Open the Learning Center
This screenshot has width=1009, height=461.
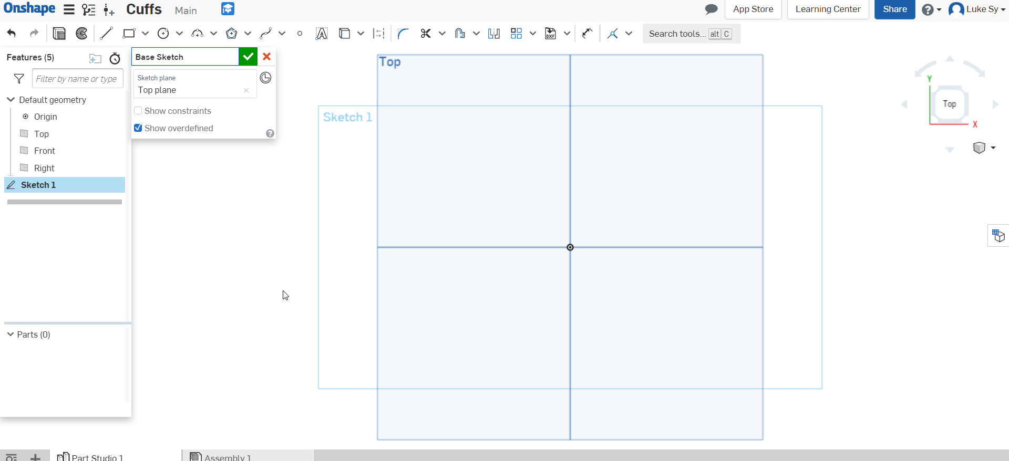coord(828,9)
